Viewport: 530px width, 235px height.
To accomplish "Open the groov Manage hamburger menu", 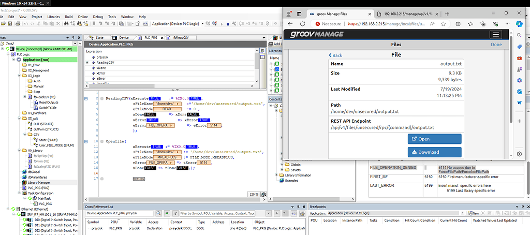I will pos(496,34).
